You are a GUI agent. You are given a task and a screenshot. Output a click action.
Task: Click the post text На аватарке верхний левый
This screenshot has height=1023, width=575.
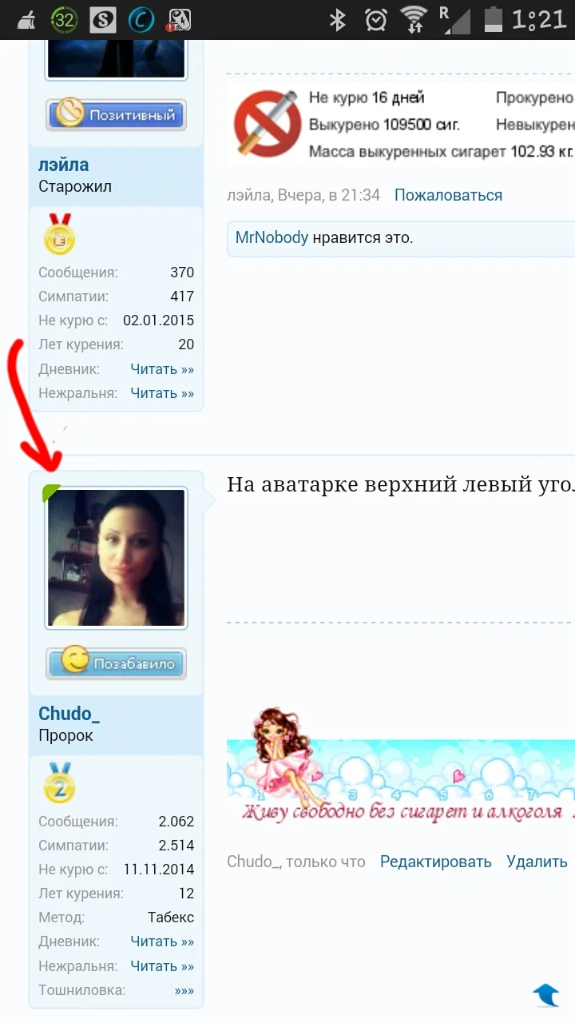401,484
